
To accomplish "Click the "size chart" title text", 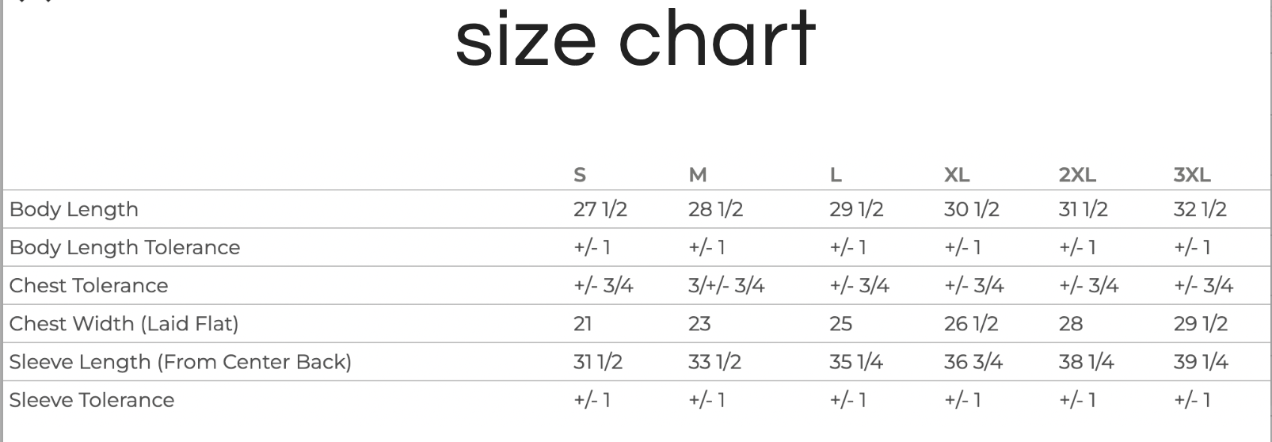I will [x=635, y=40].
